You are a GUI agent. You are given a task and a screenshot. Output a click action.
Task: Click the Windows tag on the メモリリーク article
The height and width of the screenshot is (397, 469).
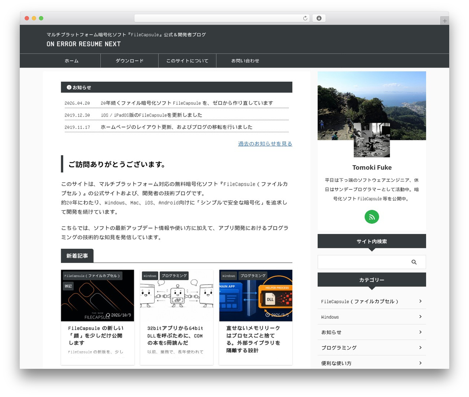[x=229, y=276]
